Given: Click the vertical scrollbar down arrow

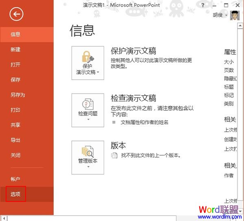Looking at the screenshot, I should [240, 211].
